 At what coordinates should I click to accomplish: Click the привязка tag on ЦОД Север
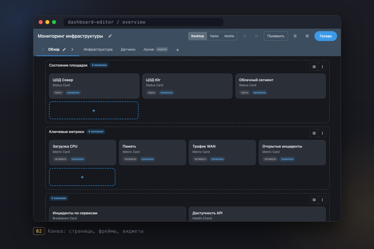(73, 93)
